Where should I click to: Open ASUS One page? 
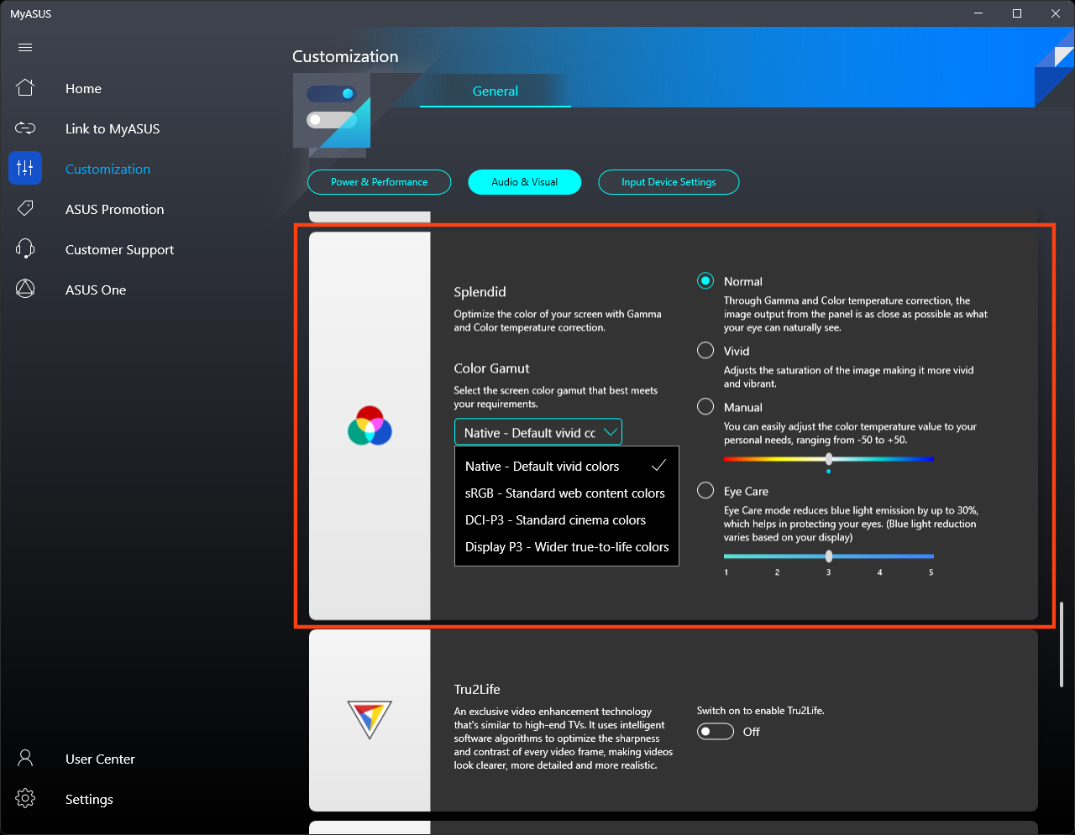point(96,290)
